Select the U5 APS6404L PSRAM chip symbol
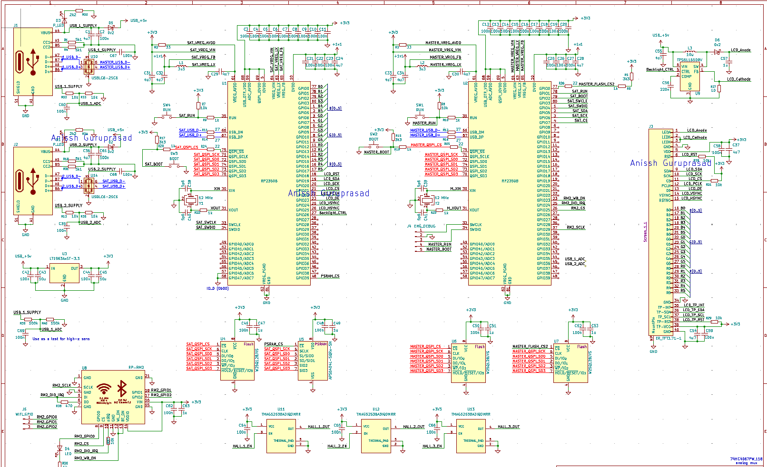Screen dimensions: 767x467 click(313, 361)
